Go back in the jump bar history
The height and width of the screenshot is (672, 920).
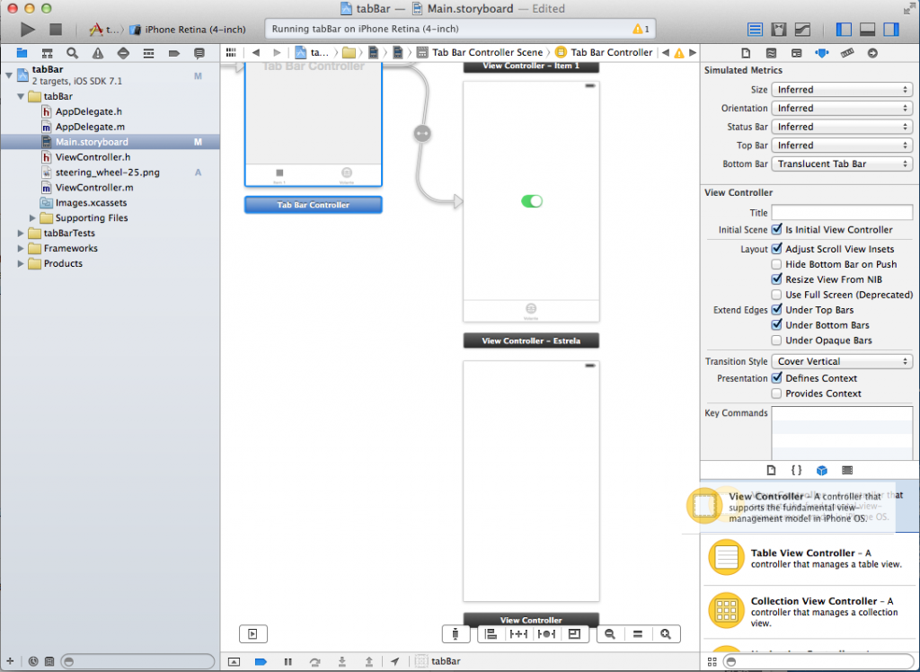(256, 53)
